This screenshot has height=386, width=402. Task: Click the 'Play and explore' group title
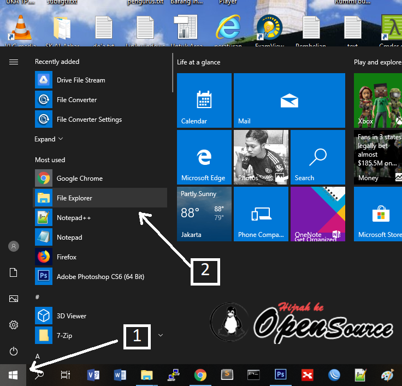tap(377, 62)
